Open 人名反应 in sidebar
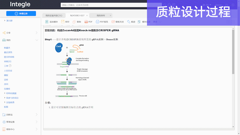The image size is (240, 135). (x=8, y=71)
